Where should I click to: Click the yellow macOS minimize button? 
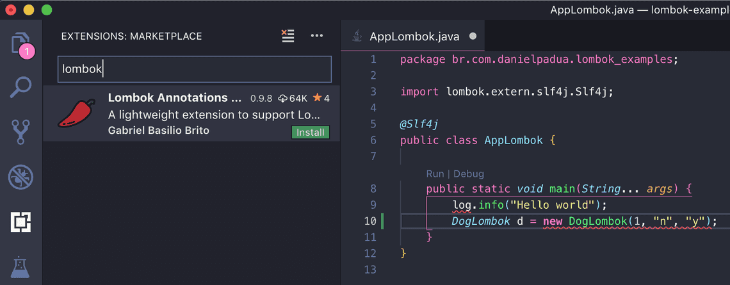coord(29,10)
